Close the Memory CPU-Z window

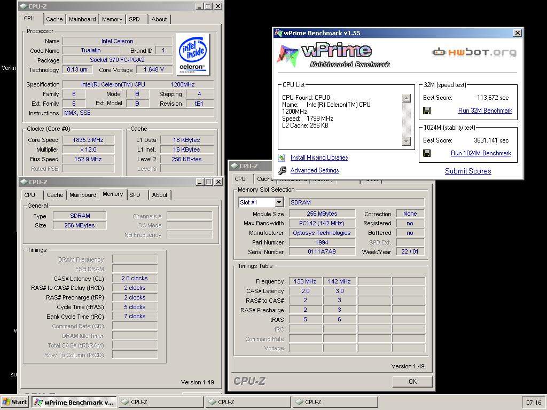[218, 182]
